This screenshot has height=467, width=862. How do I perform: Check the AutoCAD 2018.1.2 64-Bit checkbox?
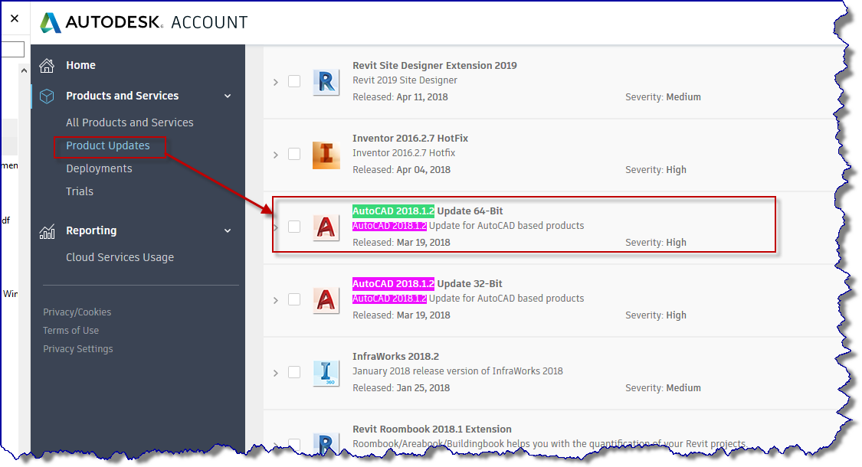click(x=294, y=227)
